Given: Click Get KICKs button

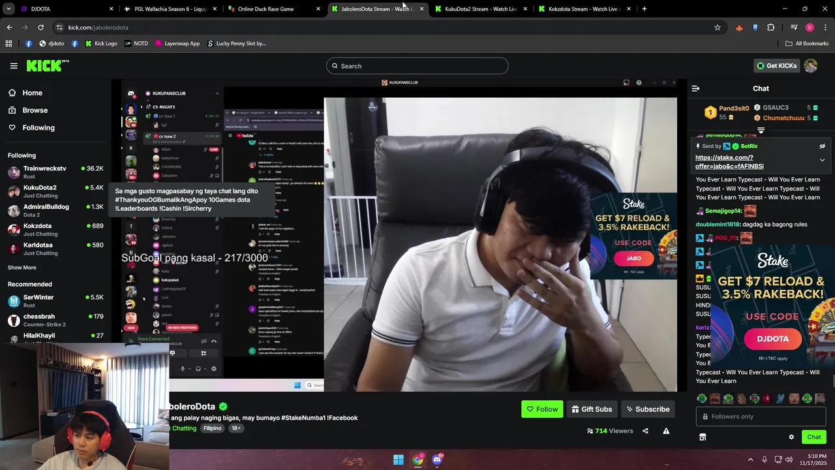Looking at the screenshot, I should (x=776, y=66).
